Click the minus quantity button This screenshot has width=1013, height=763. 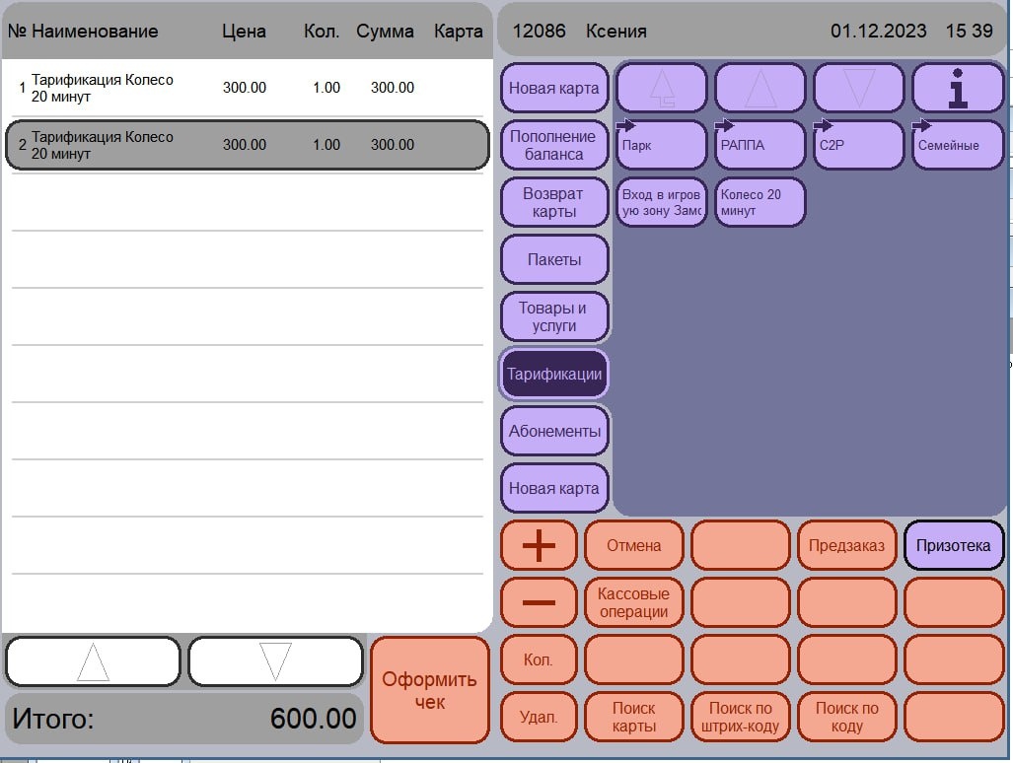point(539,602)
